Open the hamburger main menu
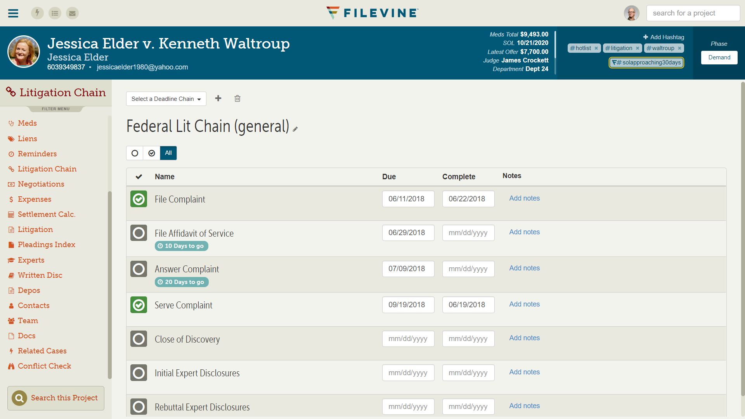The width and height of the screenshot is (745, 419). [13, 13]
